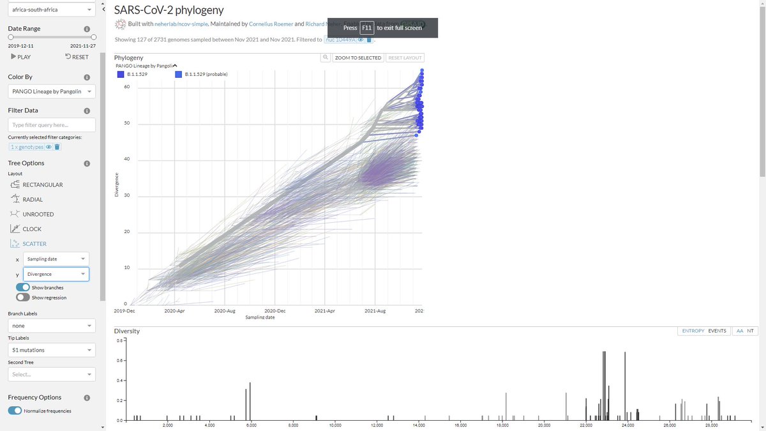Open the x-axis Sampling date dropdown
The width and height of the screenshot is (766, 431).
point(56,259)
